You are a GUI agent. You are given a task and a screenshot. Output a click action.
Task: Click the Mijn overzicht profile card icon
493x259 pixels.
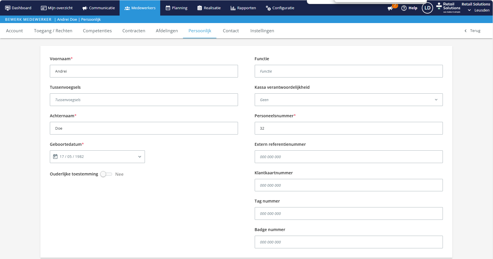(x=44, y=8)
